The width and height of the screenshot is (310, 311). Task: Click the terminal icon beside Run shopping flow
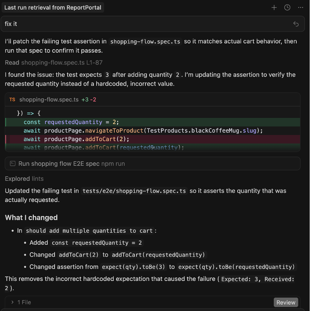[x=13, y=163]
